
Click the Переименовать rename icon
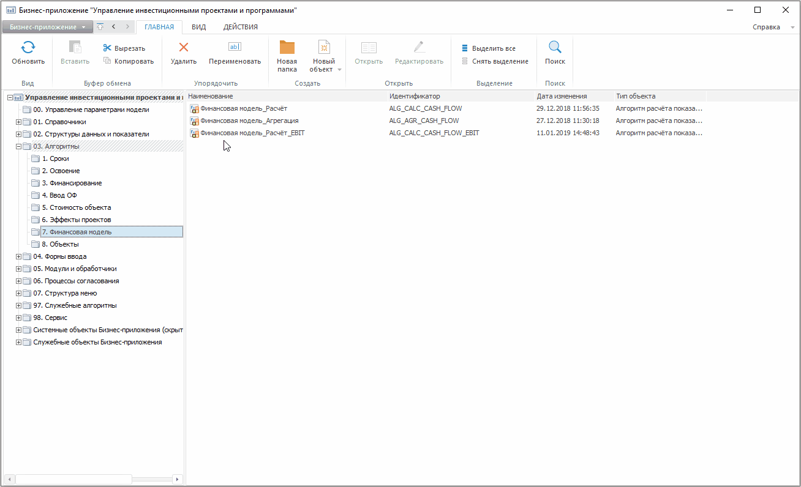coord(235,47)
